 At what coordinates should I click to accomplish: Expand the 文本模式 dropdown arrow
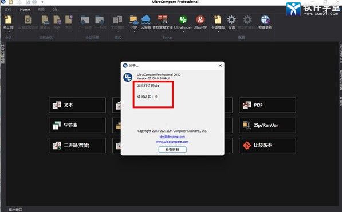[118, 31]
